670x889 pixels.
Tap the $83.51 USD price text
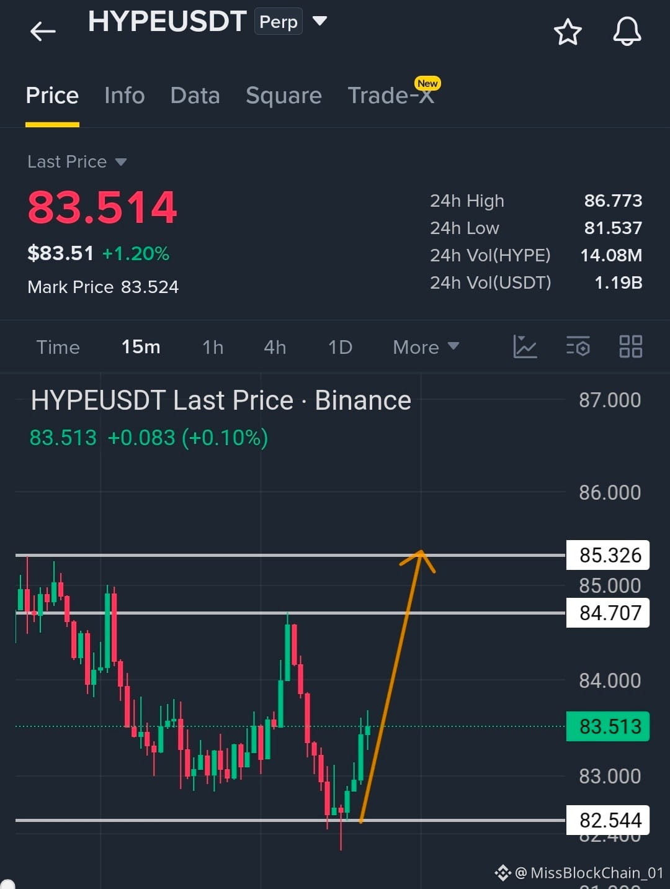point(60,253)
